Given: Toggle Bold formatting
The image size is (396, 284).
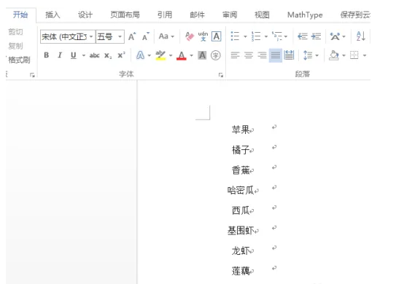Looking at the screenshot, I should point(47,55).
